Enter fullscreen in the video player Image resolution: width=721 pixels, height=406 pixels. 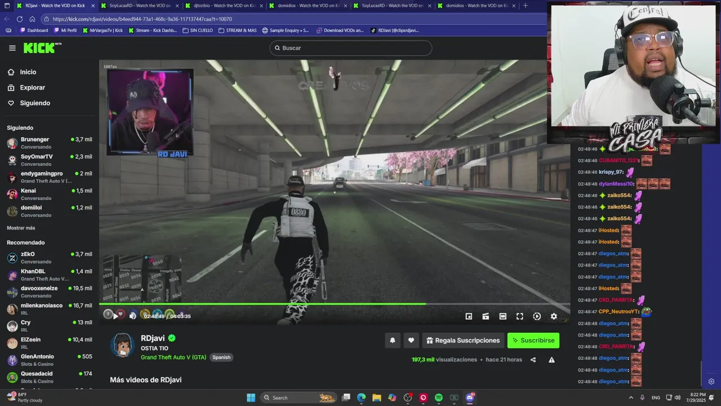point(520,316)
